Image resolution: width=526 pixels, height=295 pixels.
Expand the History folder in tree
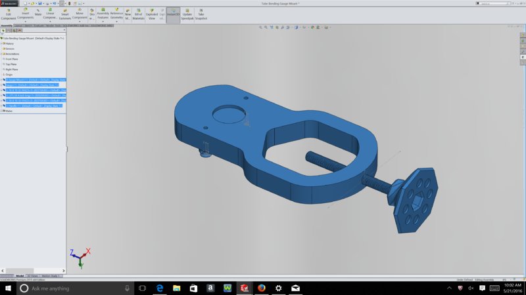pyautogui.click(x=1, y=43)
